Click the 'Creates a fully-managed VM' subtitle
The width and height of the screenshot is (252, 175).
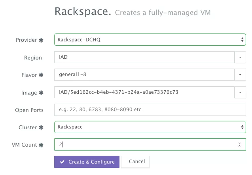click(x=163, y=13)
